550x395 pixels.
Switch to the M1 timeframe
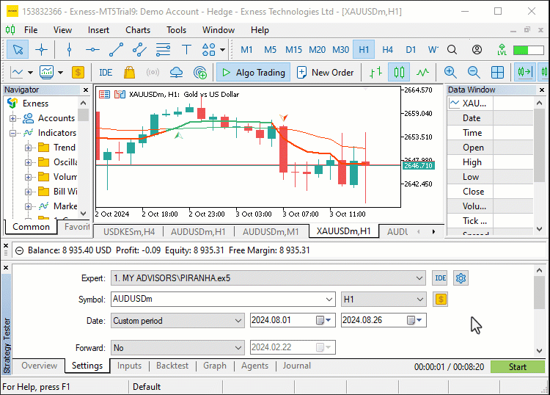(246, 49)
